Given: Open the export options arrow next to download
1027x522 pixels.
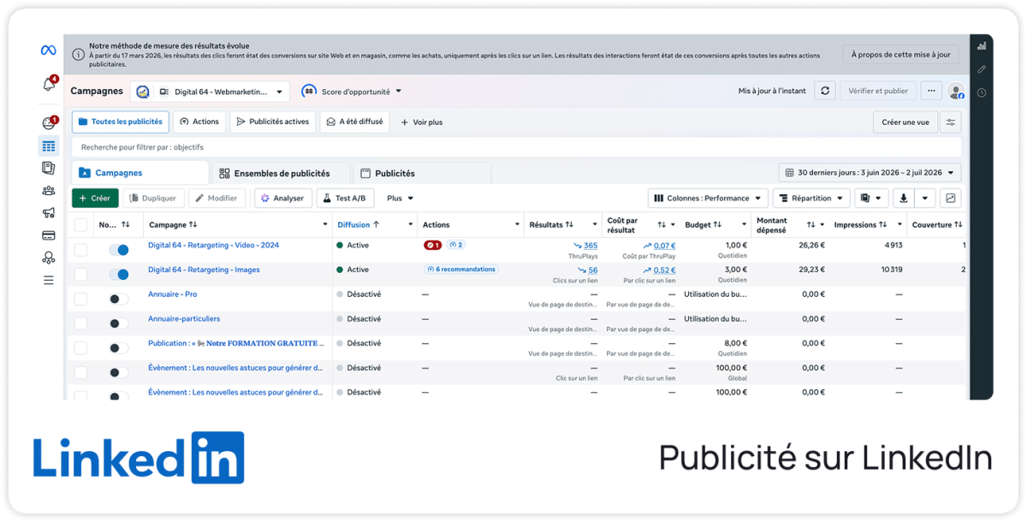Looking at the screenshot, I should [925, 199].
